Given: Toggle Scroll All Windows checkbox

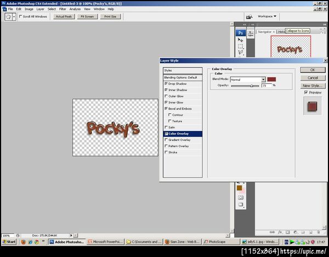Looking at the screenshot, I should (x=21, y=16).
